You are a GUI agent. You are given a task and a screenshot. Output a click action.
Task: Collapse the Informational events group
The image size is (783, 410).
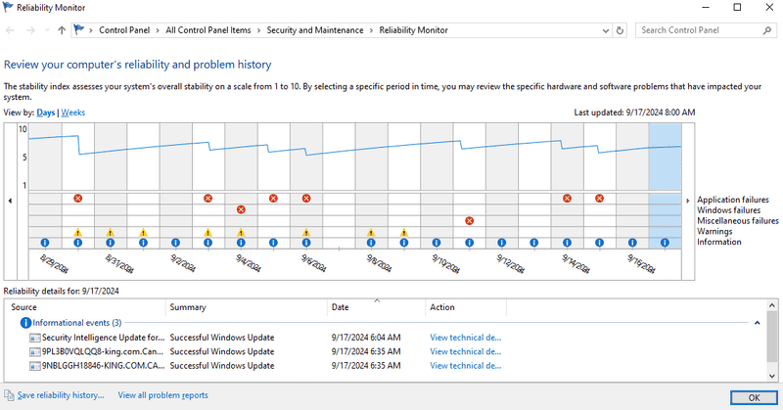coord(757,322)
